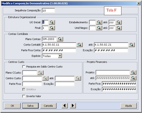The height and width of the screenshot is (113, 142).
Task: Click the Contas Contábeis Exceção field
Action: click(111, 50)
